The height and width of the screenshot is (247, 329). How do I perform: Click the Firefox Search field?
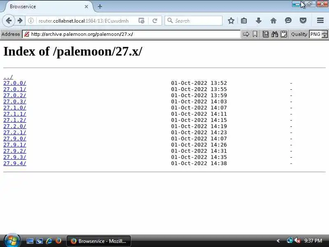tap(193, 21)
